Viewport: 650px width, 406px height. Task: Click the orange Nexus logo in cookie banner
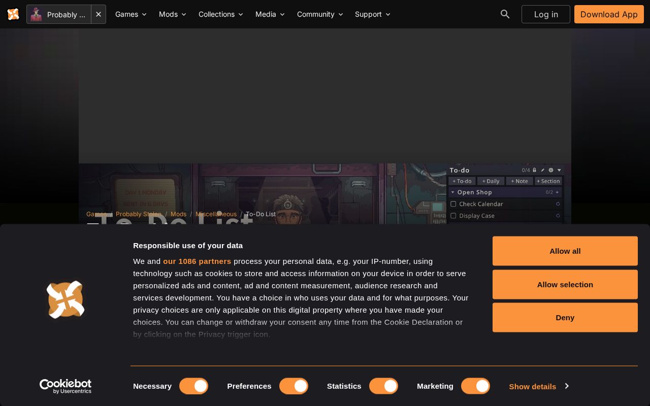click(66, 299)
